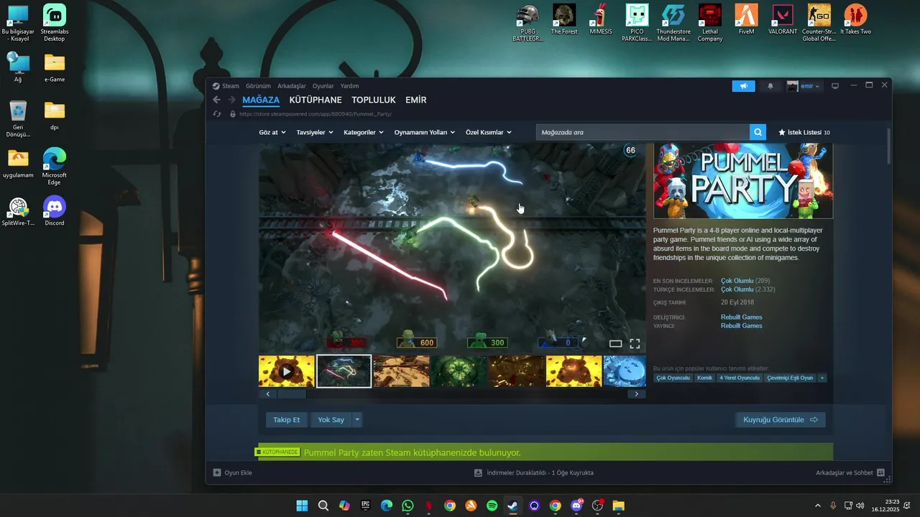920x517 pixels.
Task: Expand the Tavsiyeler dropdown menu
Action: (315, 132)
